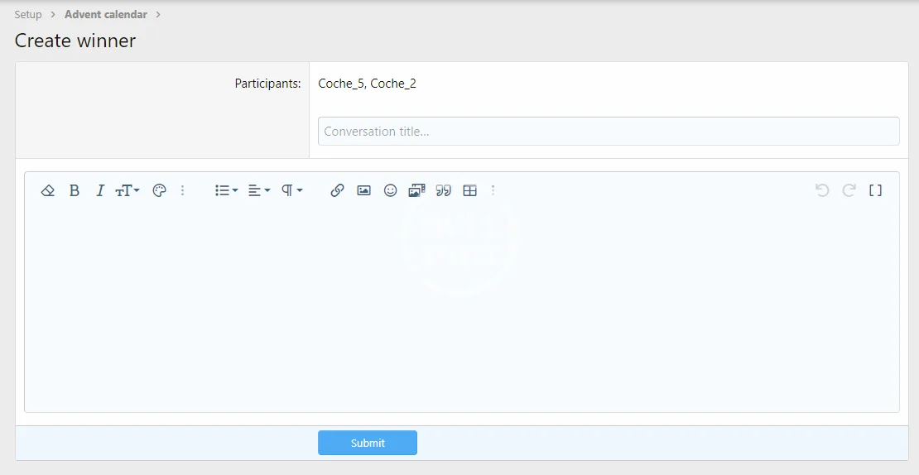
Task: Open the font size dropdown
Action: [128, 190]
